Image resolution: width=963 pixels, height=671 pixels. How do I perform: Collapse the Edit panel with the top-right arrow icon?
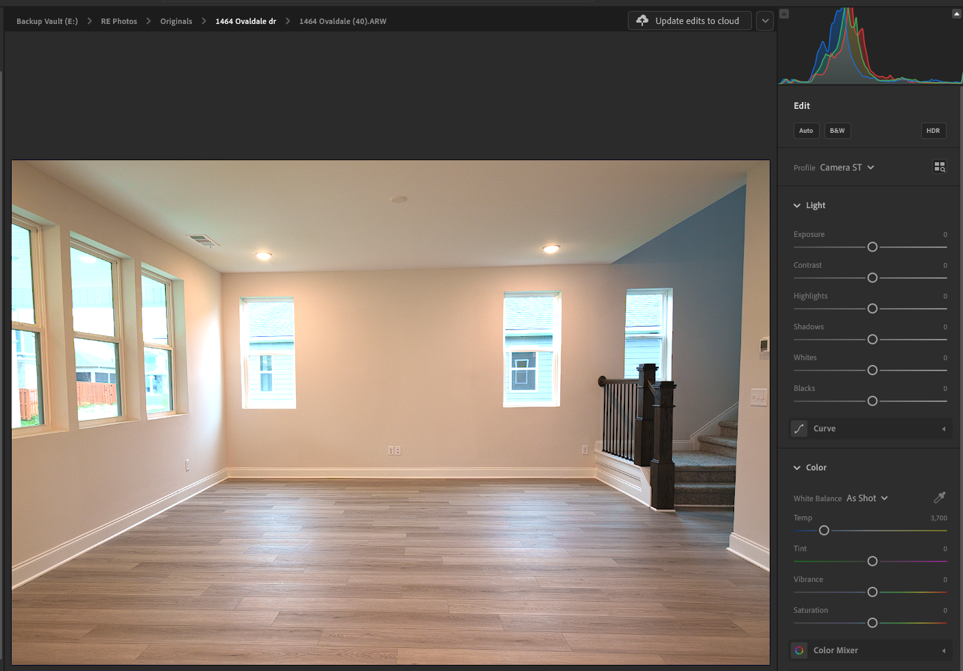click(x=956, y=13)
